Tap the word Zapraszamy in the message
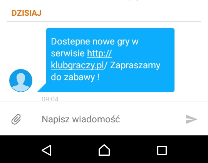208x163 pixels. 135,65
